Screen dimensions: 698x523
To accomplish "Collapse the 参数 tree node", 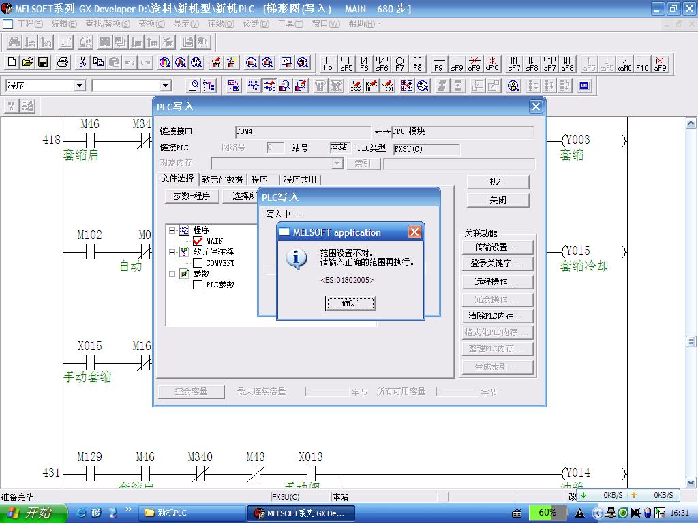I will 172,274.
